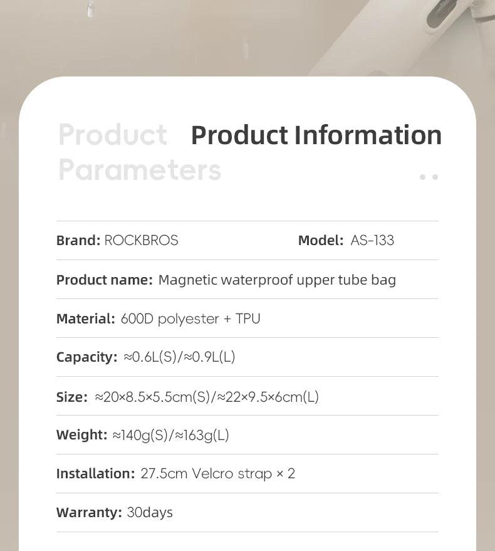Select the Brand label
Screen dimensions: 495x551
(x=78, y=240)
